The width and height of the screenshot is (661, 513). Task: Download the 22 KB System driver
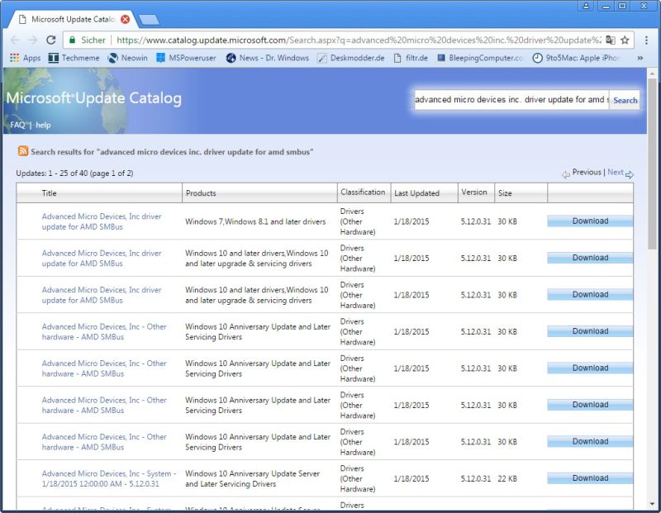[x=590, y=478]
